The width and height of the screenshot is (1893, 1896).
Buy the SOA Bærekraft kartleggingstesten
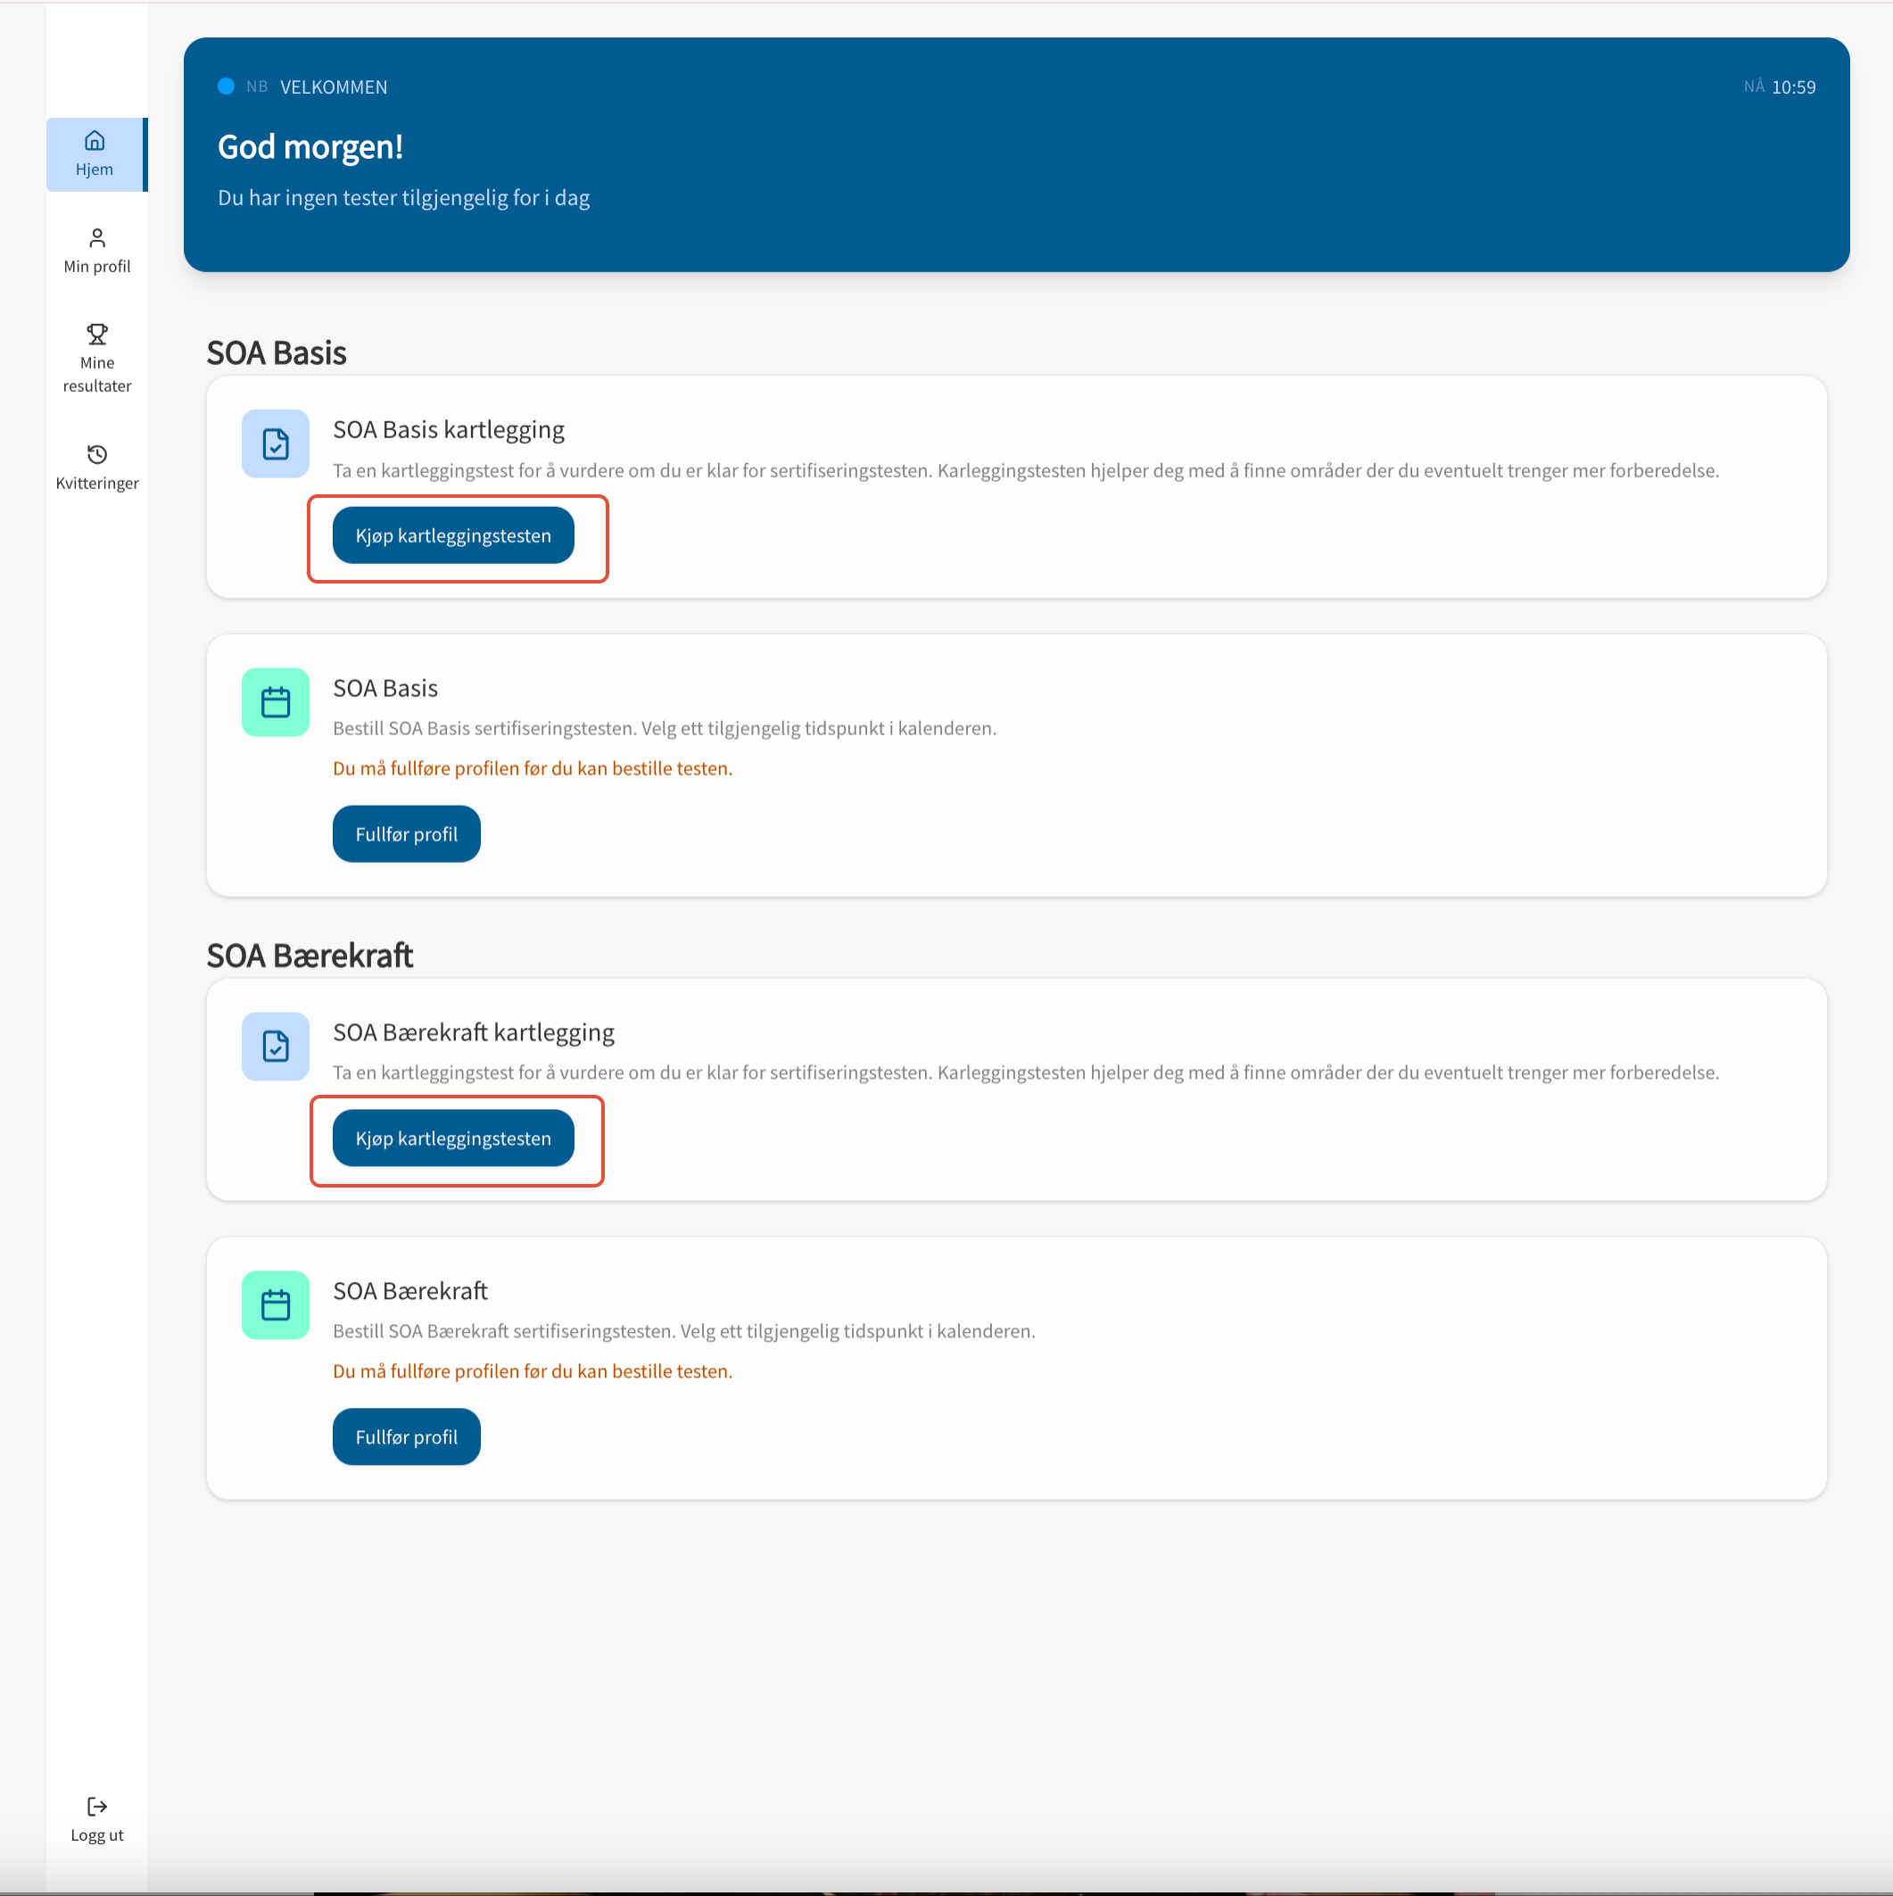tap(452, 1138)
